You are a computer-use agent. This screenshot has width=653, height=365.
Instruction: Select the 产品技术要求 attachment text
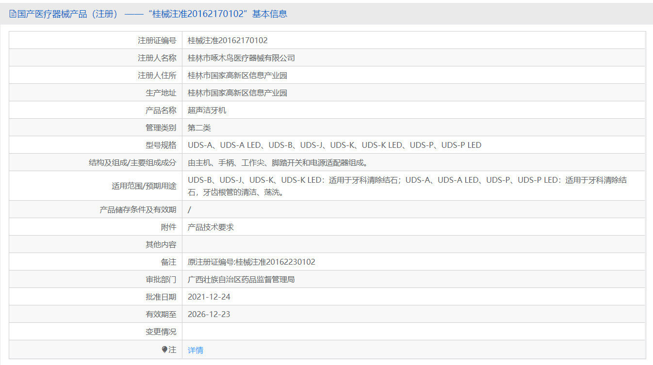pos(211,227)
